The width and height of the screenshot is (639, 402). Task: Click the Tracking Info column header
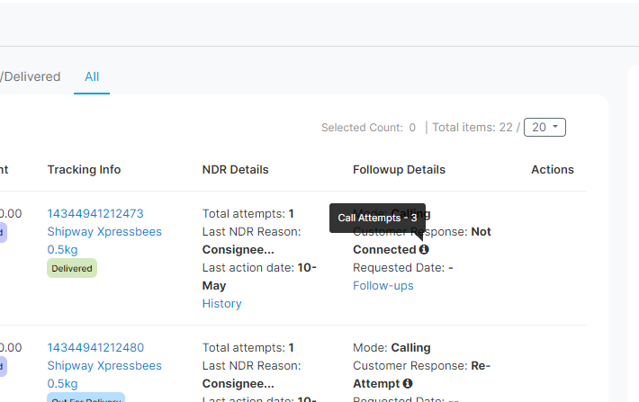(84, 169)
